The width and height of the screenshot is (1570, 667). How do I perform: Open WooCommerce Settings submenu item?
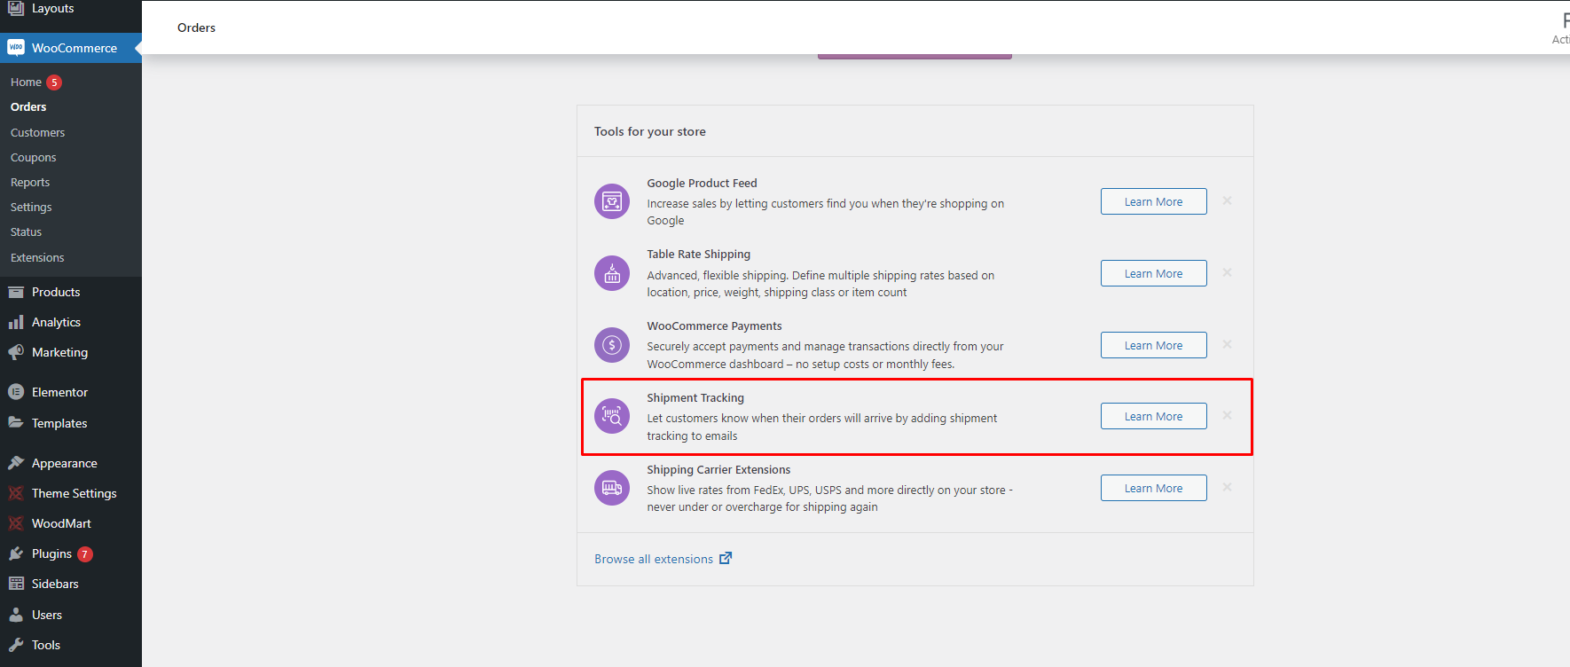click(x=31, y=207)
